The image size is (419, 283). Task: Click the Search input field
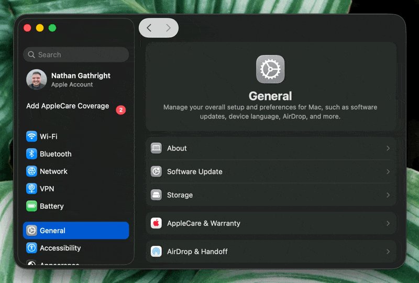click(76, 55)
